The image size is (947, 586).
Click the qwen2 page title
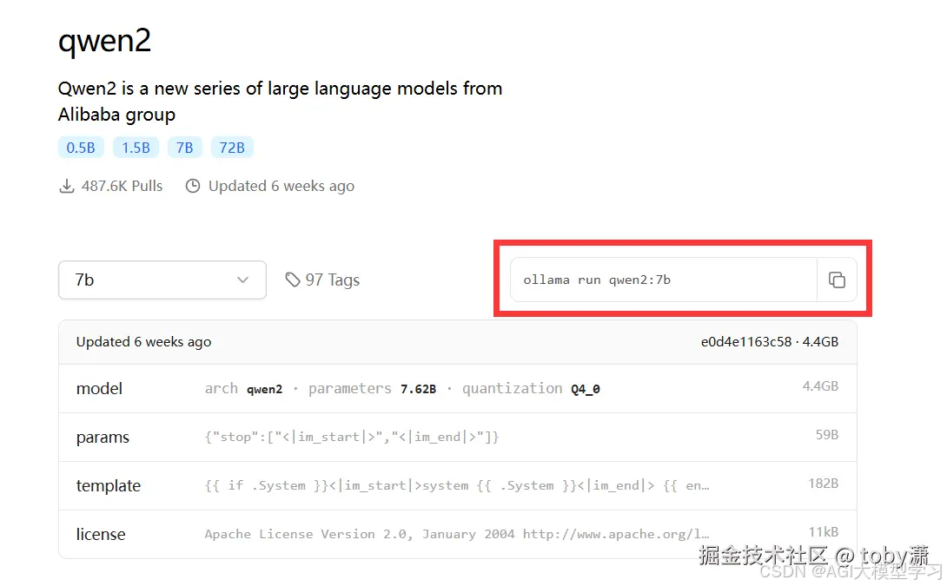[x=104, y=40]
